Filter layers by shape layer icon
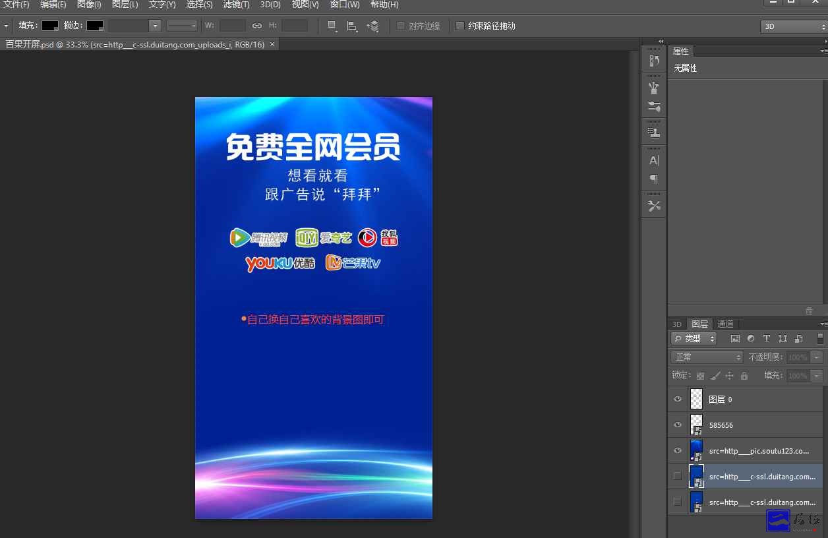The image size is (828, 538). point(783,338)
